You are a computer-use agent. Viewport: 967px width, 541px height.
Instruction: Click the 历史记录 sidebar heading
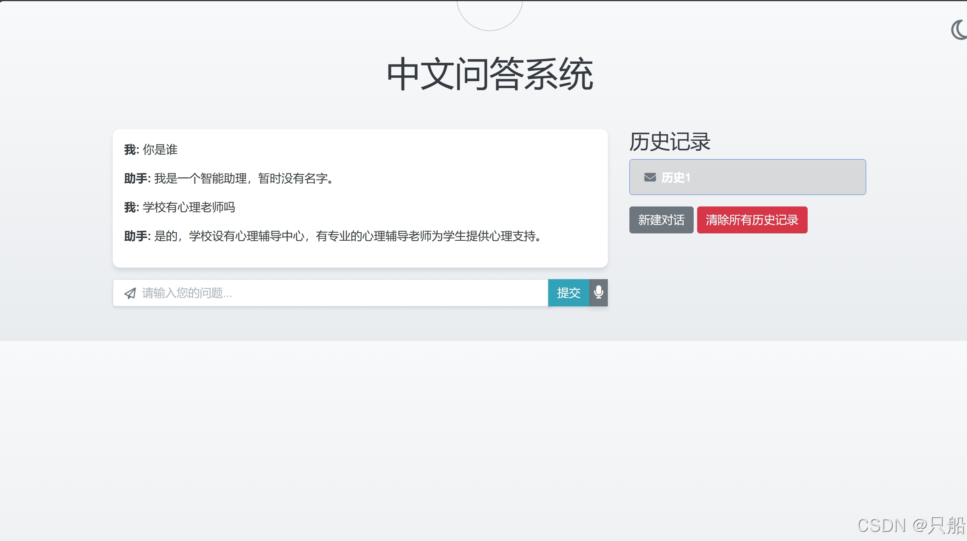tap(669, 142)
